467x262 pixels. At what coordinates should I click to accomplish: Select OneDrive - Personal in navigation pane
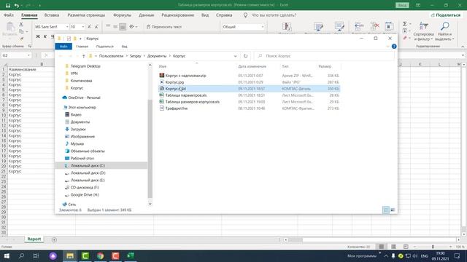click(84, 98)
